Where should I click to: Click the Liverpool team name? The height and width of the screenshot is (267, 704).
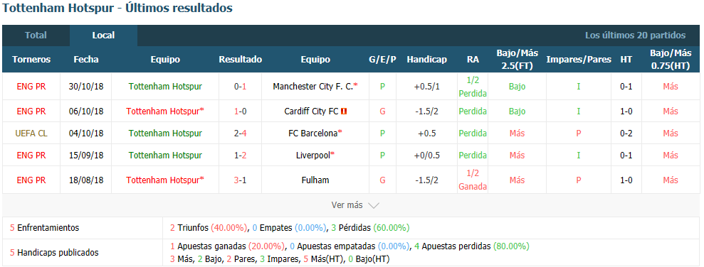coord(313,156)
